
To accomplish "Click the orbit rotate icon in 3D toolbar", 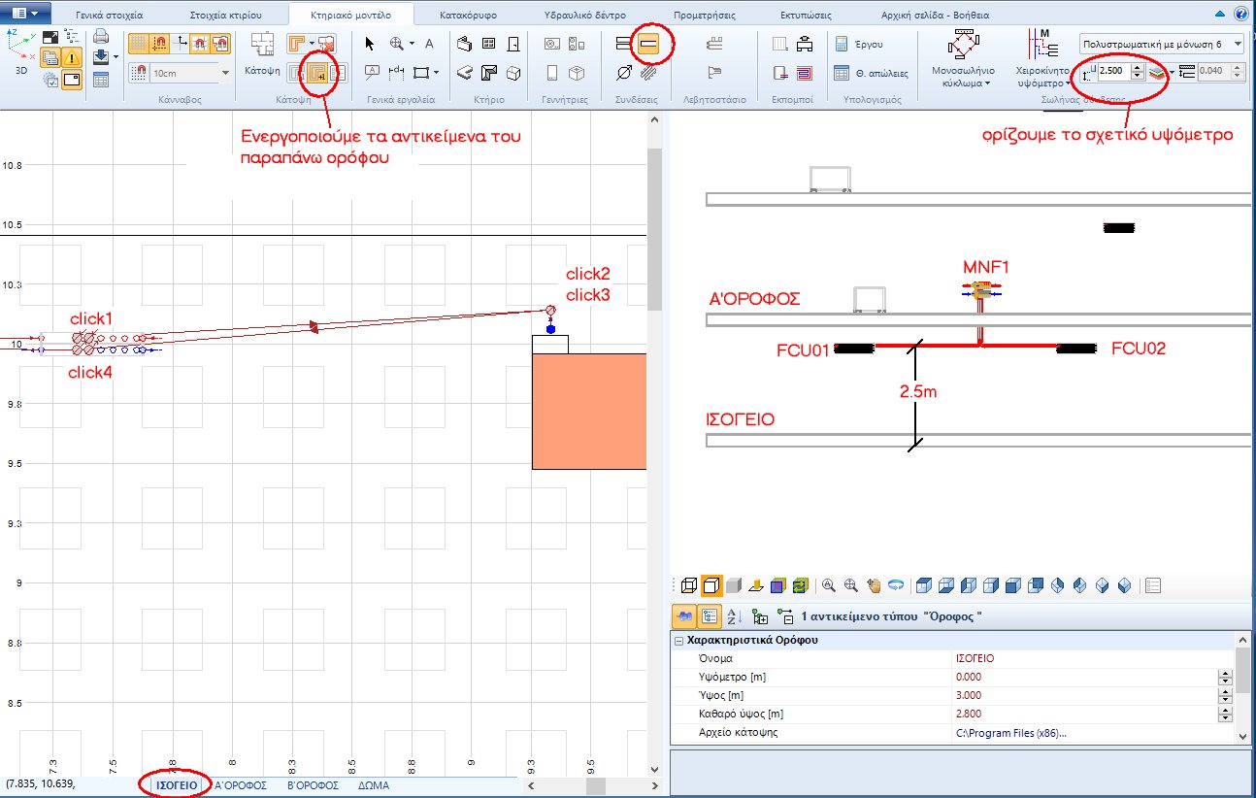I will (x=896, y=585).
